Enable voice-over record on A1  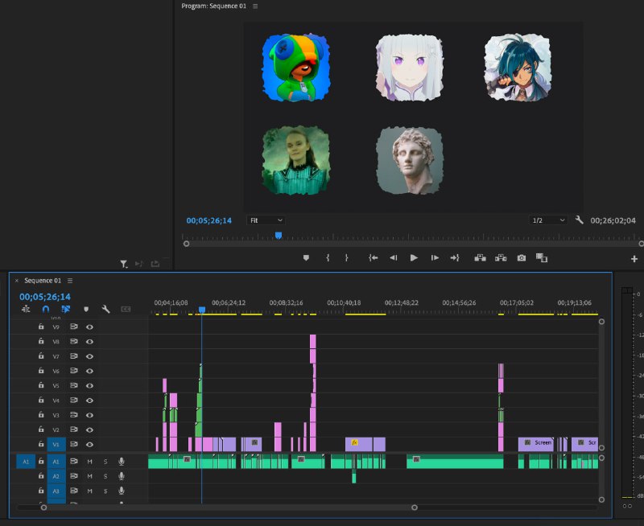pyautogui.click(x=122, y=462)
